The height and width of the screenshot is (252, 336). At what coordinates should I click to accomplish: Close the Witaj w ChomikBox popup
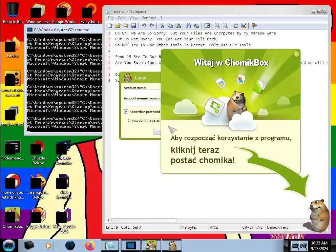[296, 54]
